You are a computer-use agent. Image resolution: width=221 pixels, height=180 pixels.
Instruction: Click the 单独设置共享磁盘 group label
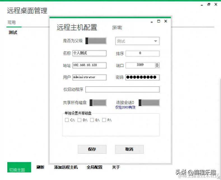pos(78,113)
